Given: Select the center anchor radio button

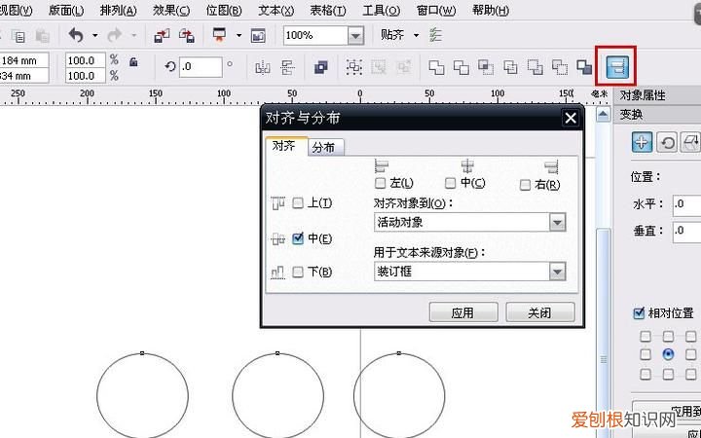Looking at the screenshot, I should click(668, 354).
